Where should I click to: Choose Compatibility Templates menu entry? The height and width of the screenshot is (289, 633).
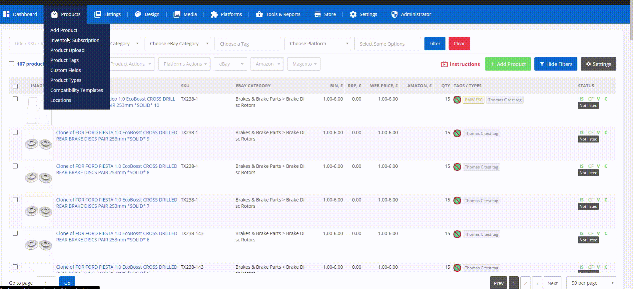(77, 90)
